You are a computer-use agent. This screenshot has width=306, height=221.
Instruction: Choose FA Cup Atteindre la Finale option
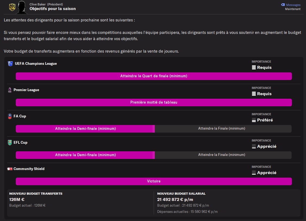223,129
